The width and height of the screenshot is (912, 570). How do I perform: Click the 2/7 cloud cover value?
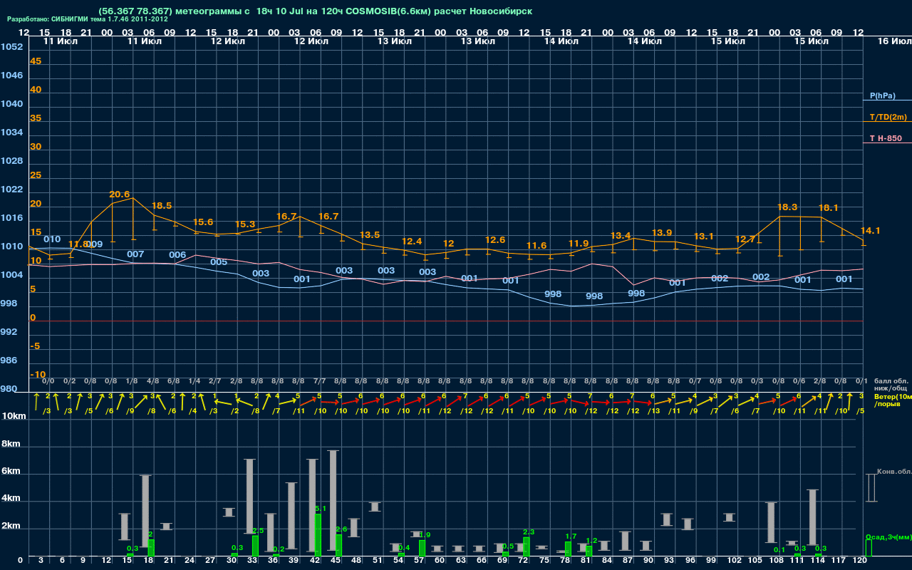pos(215,382)
